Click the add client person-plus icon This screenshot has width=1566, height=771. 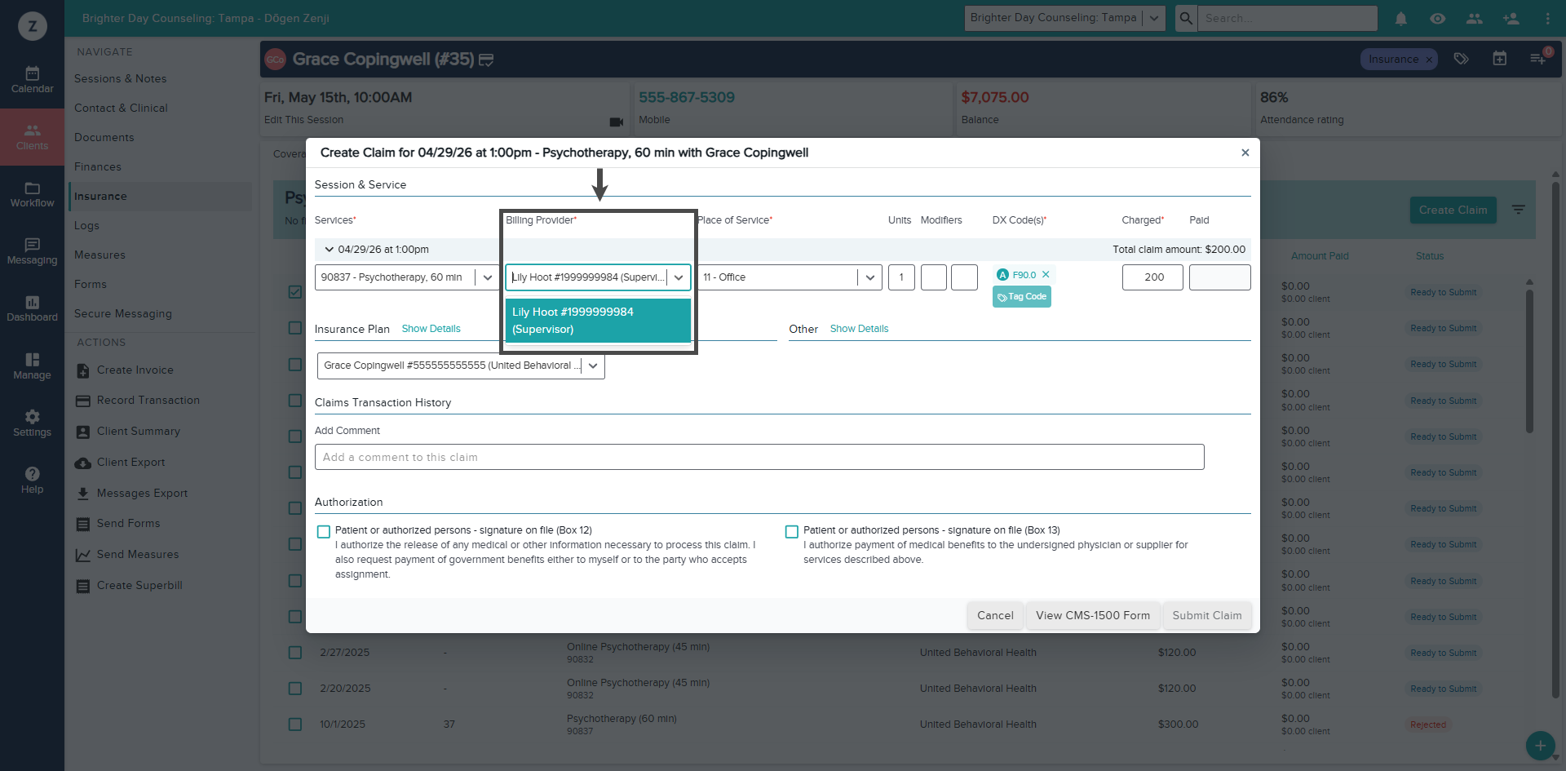pos(1511,18)
